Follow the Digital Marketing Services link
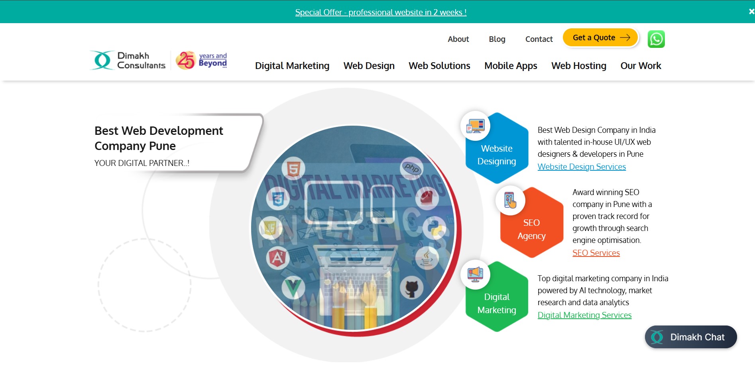The width and height of the screenshot is (755, 367). click(584, 315)
